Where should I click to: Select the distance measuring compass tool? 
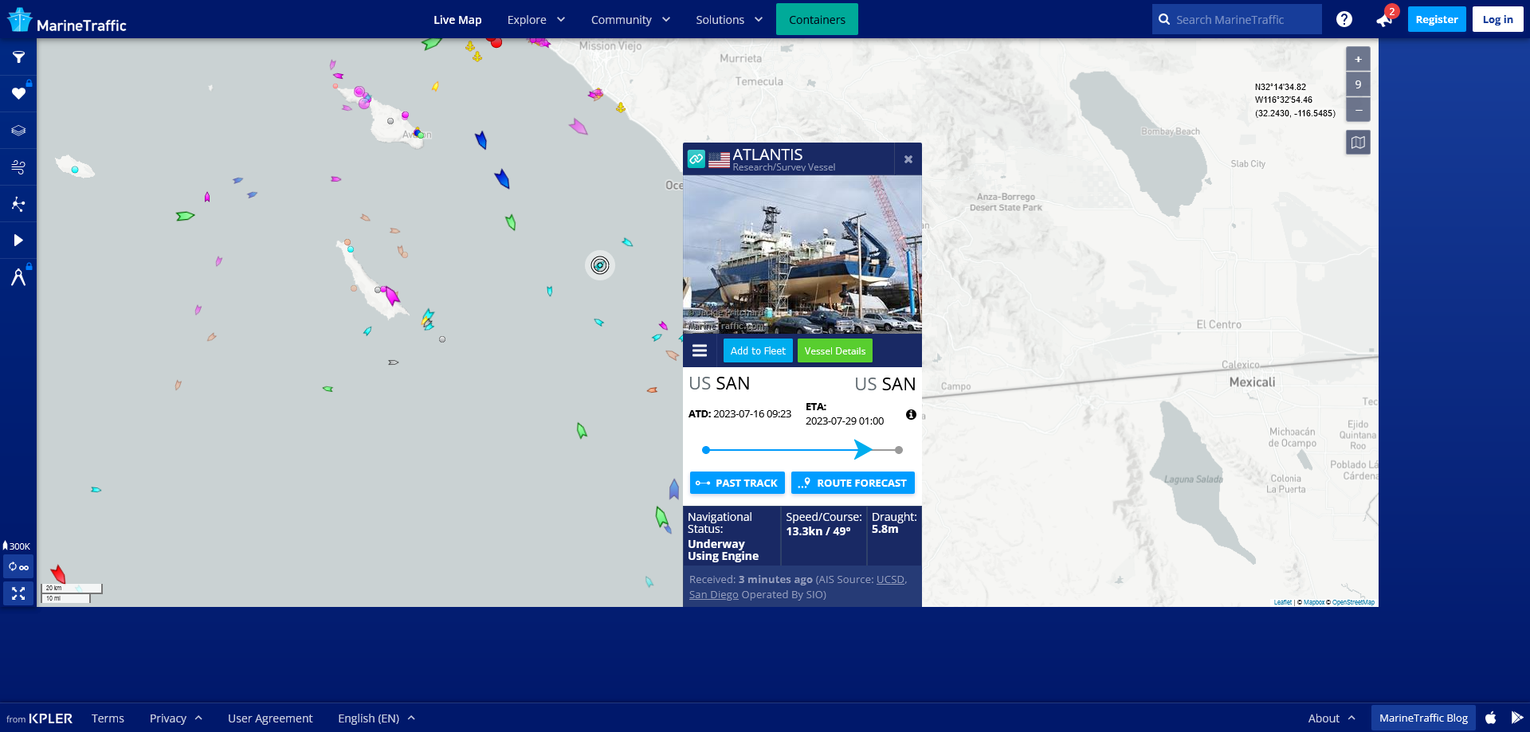pyautogui.click(x=18, y=277)
